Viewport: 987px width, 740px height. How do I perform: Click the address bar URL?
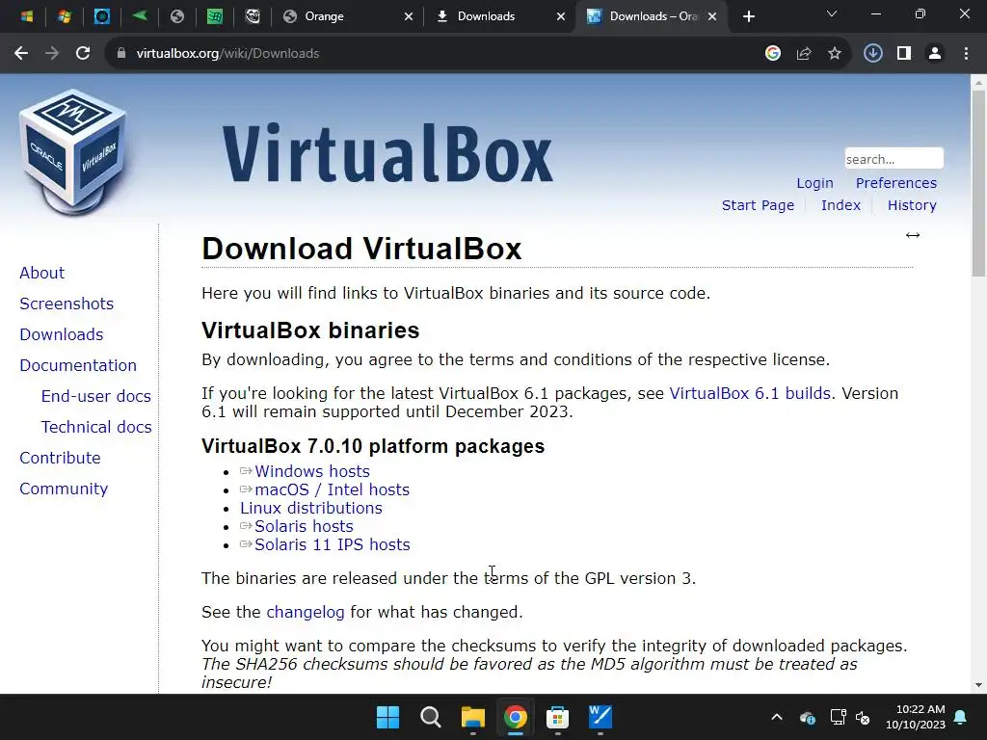(x=227, y=54)
